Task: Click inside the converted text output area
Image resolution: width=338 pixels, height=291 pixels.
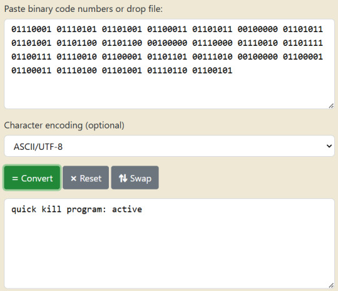Action: pos(169,244)
